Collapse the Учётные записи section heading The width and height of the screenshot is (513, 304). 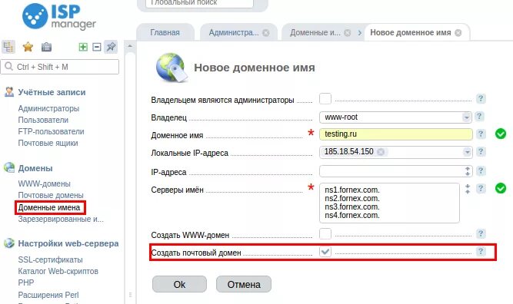tap(52, 92)
